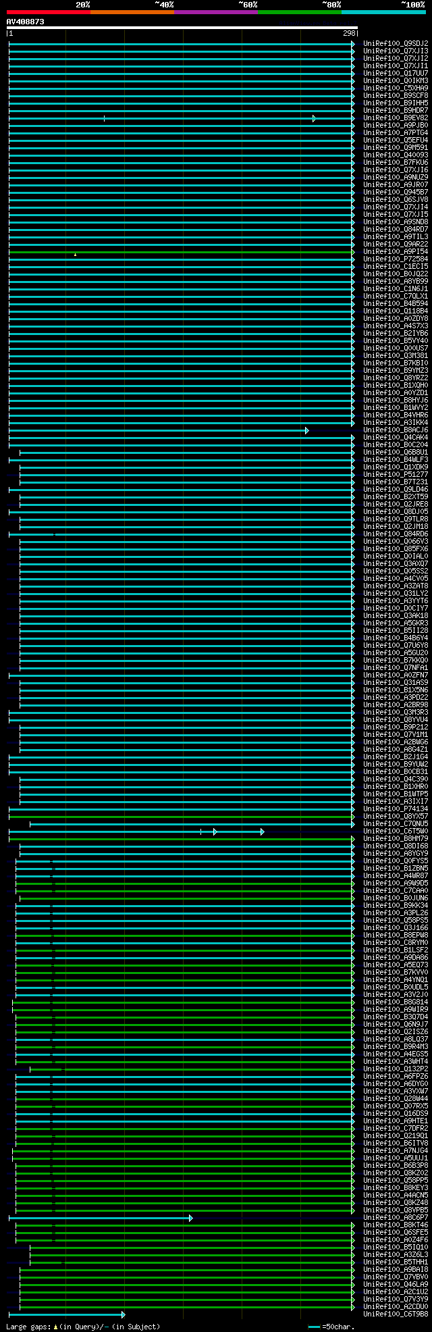Select label UniRef100_C7CAA0
Viewport: 432px width, 1332px height.
(396, 890)
